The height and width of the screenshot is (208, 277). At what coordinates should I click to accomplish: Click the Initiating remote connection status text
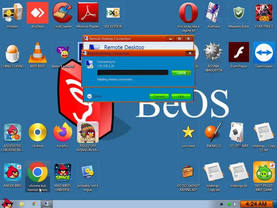[x=116, y=79]
